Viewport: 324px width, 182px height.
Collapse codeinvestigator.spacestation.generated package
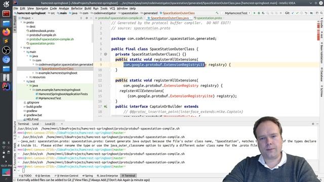point(33,65)
